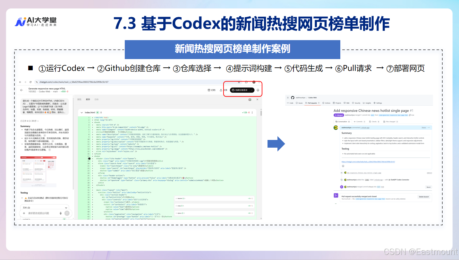Click the Codex task back arrow
This screenshot has width=459, height=260.
tap(21, 90)
